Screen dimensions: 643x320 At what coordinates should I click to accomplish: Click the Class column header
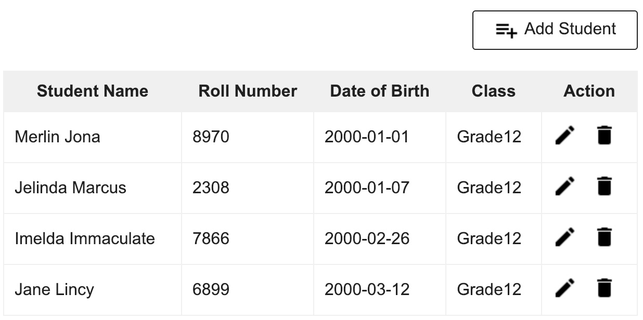[x=493, y=91]
